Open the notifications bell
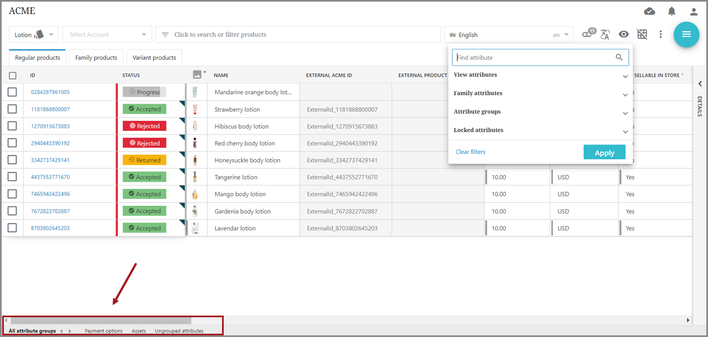This screenshot has width=708, height=337. click(x=672, y=12)
